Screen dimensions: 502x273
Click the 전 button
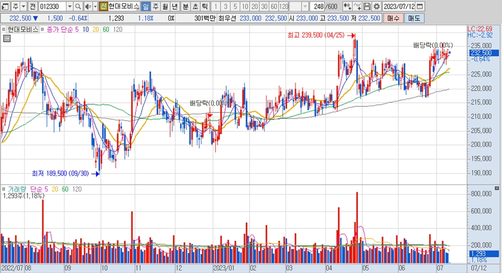[32, 6]
